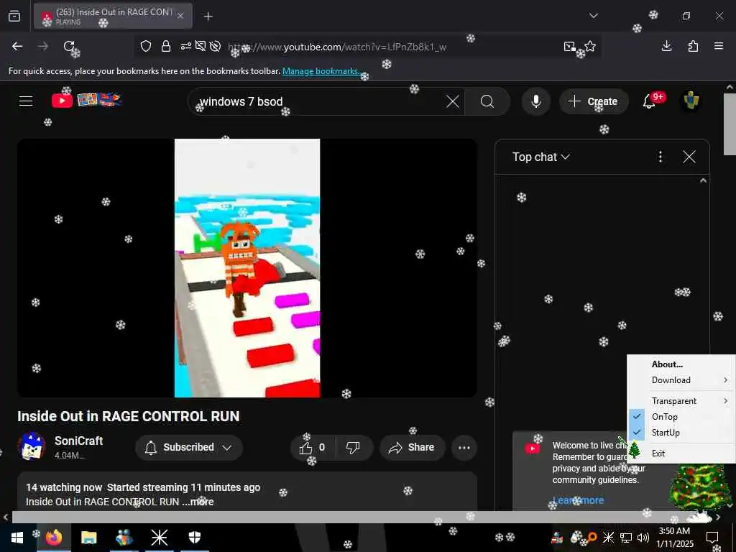Open Windows Security shield on taskbar
This screenshot has width=736, height=552.
coord(194,538)
